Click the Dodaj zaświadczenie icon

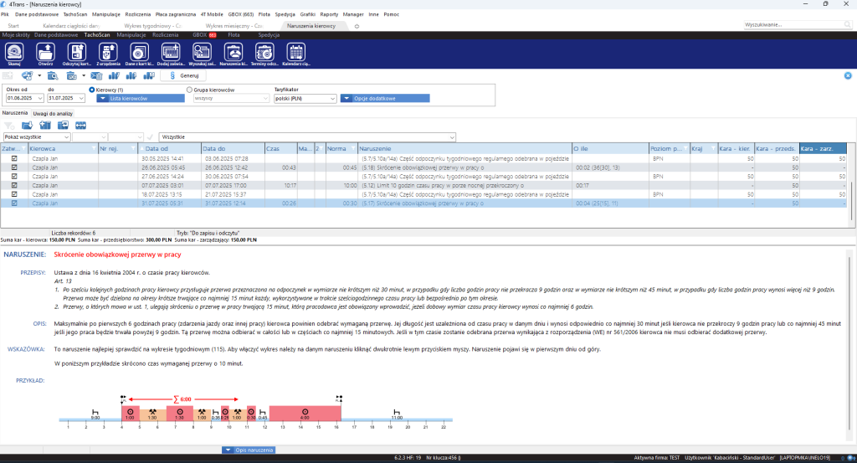point(171,54)
